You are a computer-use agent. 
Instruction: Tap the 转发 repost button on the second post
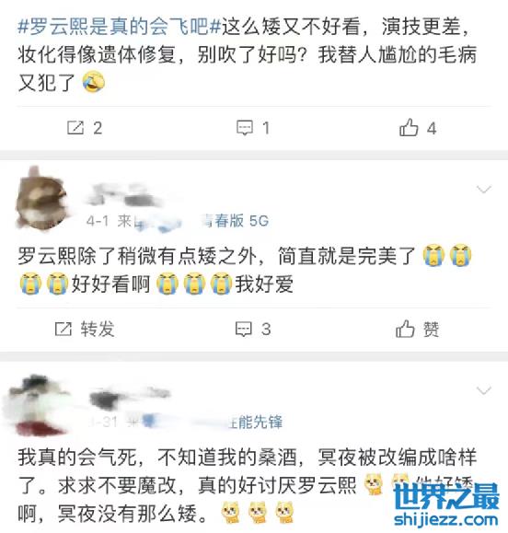[x=85, y=329]
